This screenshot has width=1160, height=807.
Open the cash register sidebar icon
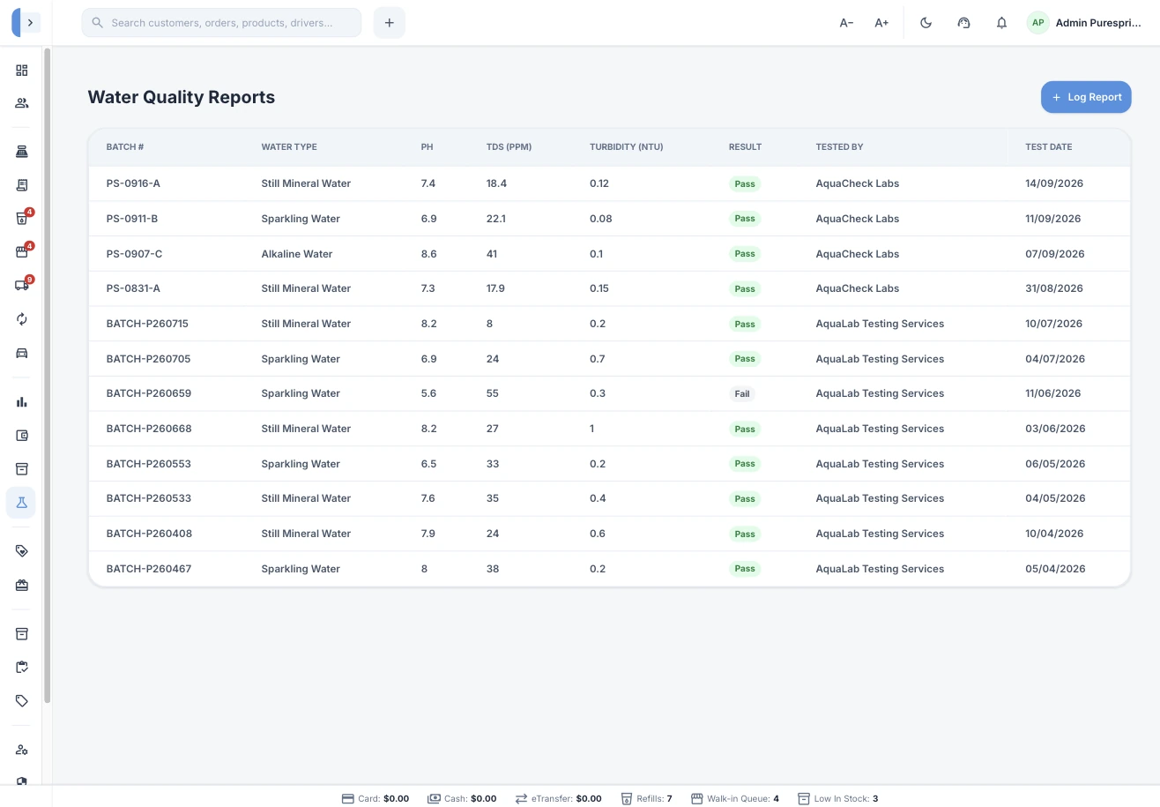[21, 152]
